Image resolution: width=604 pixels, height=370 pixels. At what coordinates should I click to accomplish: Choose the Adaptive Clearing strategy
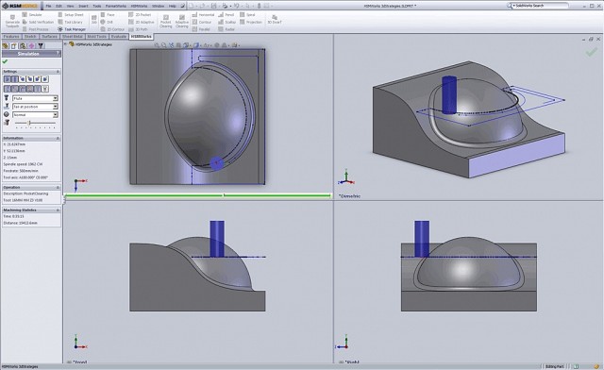coord(182,22)
